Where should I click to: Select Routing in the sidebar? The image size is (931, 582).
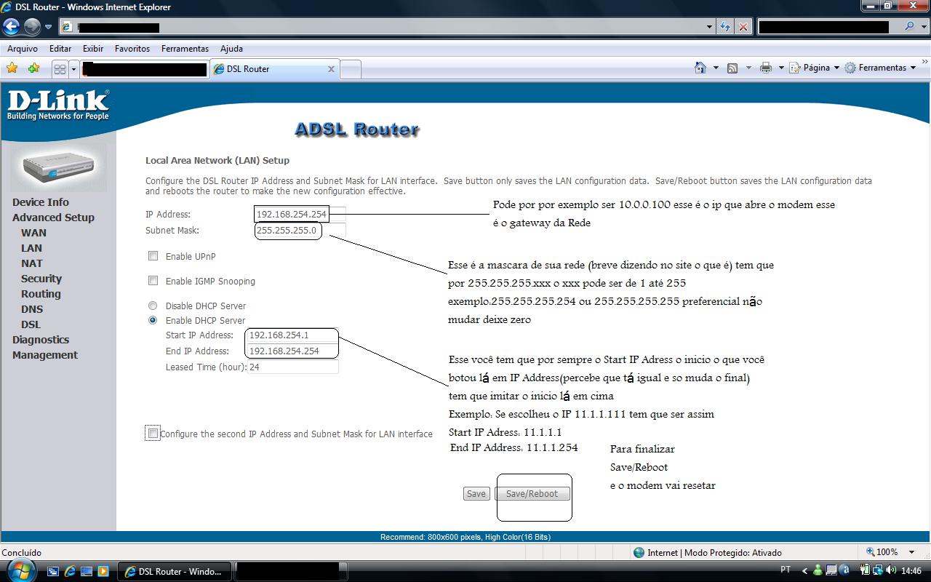pyautogui.click(x=41, y=294)
